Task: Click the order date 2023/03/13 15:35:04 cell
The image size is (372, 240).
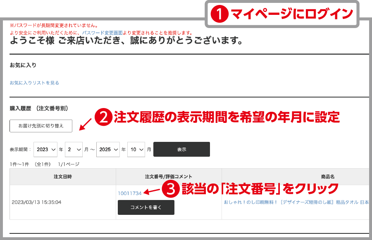Action: coord(37,202)
